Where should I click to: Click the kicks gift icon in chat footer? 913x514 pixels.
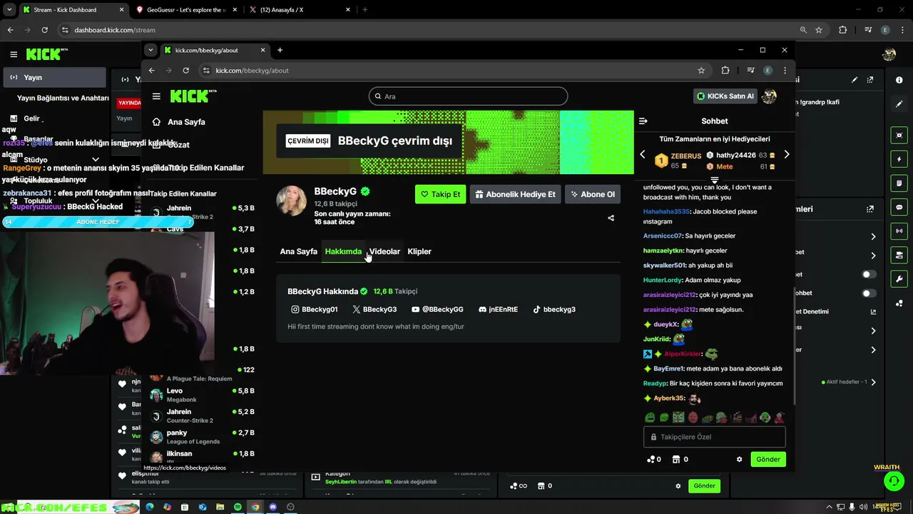pos(676,459)
